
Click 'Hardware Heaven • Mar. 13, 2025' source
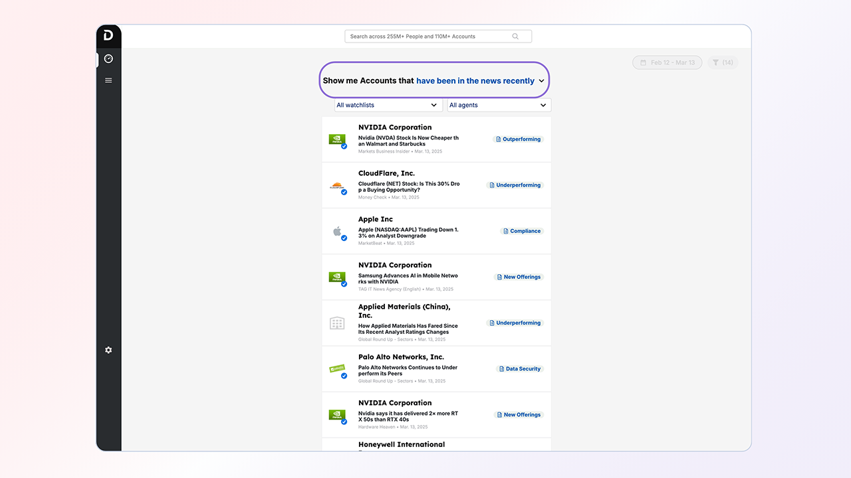(393, 427)
